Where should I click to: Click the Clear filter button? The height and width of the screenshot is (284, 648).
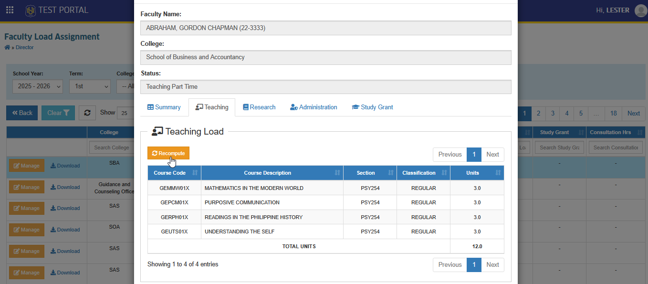point(58,113)
